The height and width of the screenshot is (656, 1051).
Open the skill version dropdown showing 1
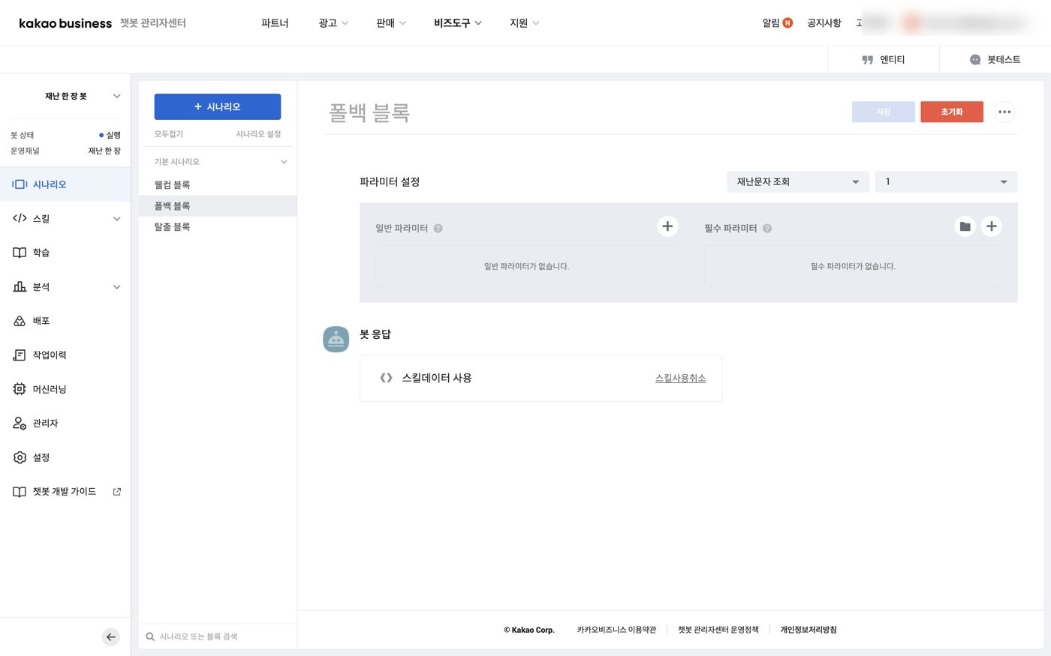pyautogui.click(x=946, y=181)
